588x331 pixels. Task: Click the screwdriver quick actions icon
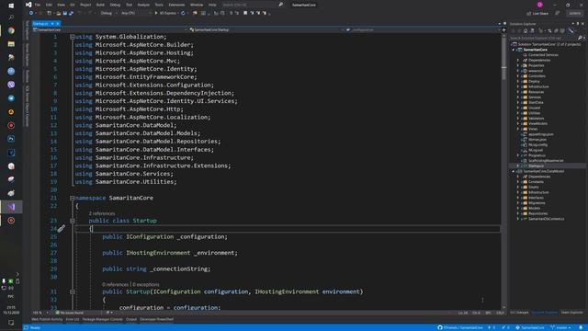(x=62, y=228)
